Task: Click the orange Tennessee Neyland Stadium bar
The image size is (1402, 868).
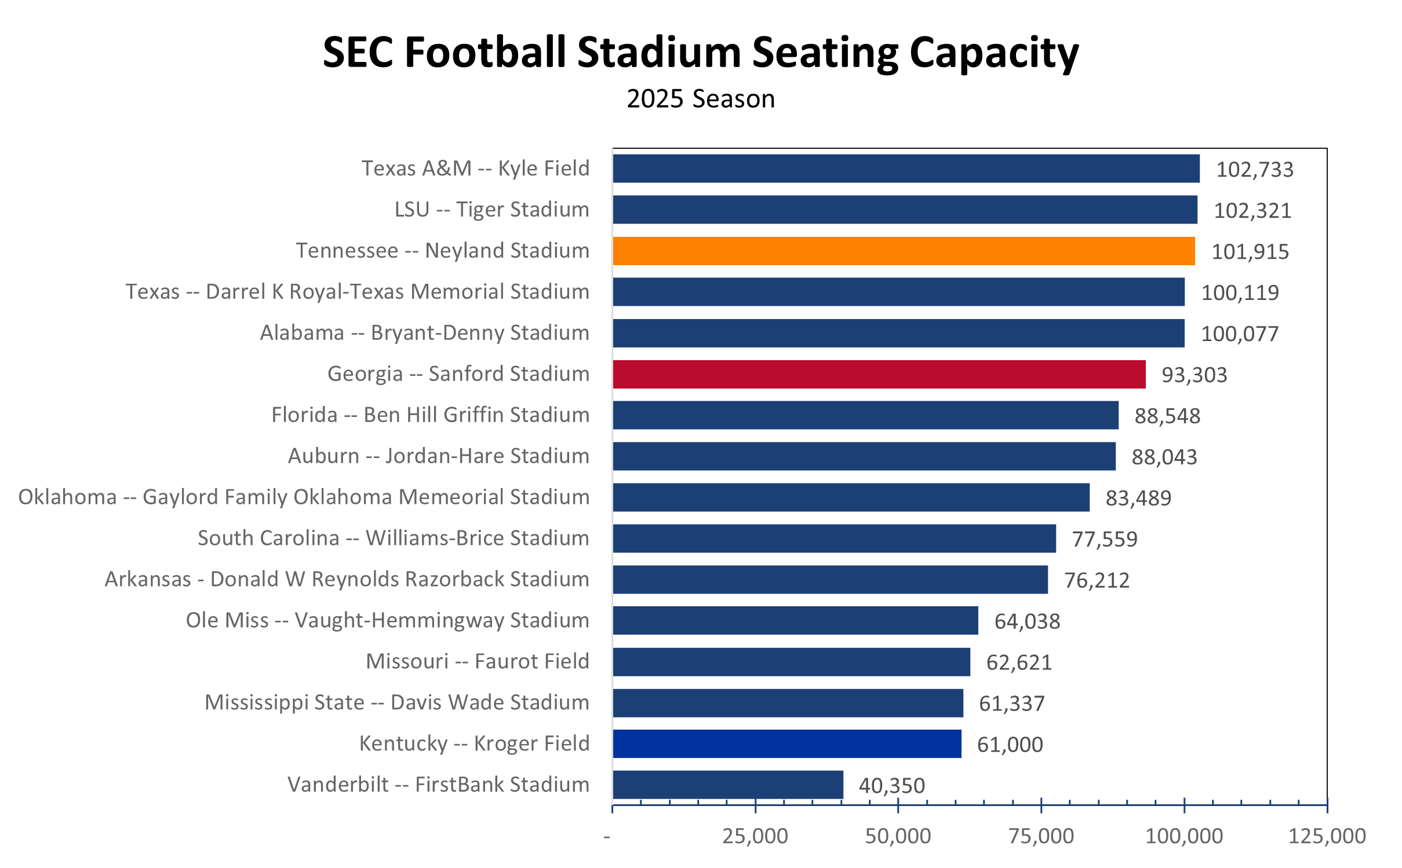Action: click(x=903, y=251)
